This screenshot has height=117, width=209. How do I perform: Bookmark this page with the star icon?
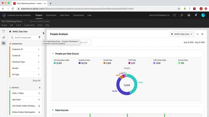coord(179,9)
